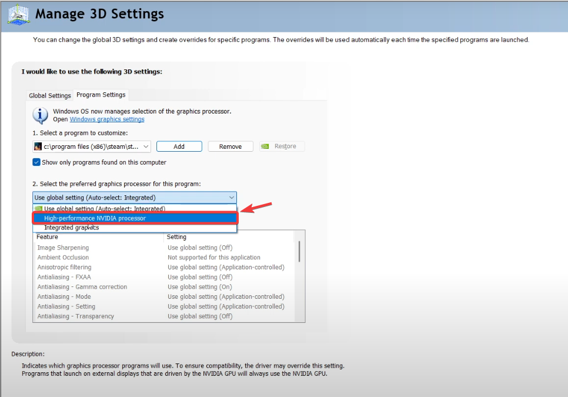Image resolution: width=568 pixels, height=397 pixels.
Task: Select the Antialiasing - FXAA row
Action: pyautogui.click(x=163, y=277)
